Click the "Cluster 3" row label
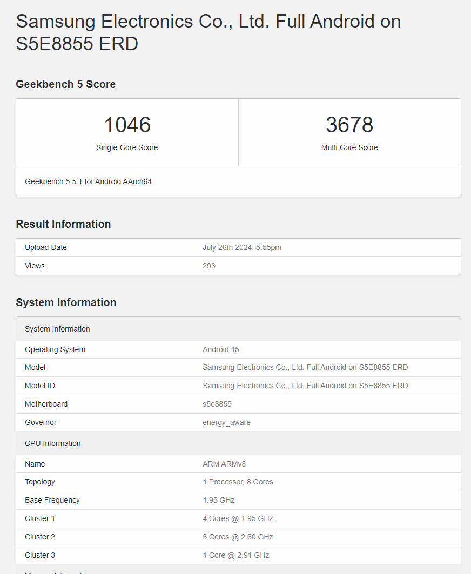The width and height of the screenshot is (471, 574). point(40,555)
